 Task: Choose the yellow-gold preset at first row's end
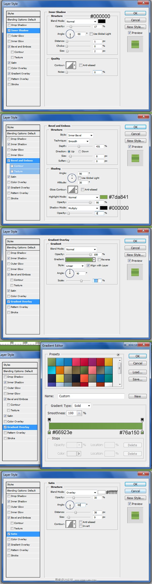(x=108, y=362)
